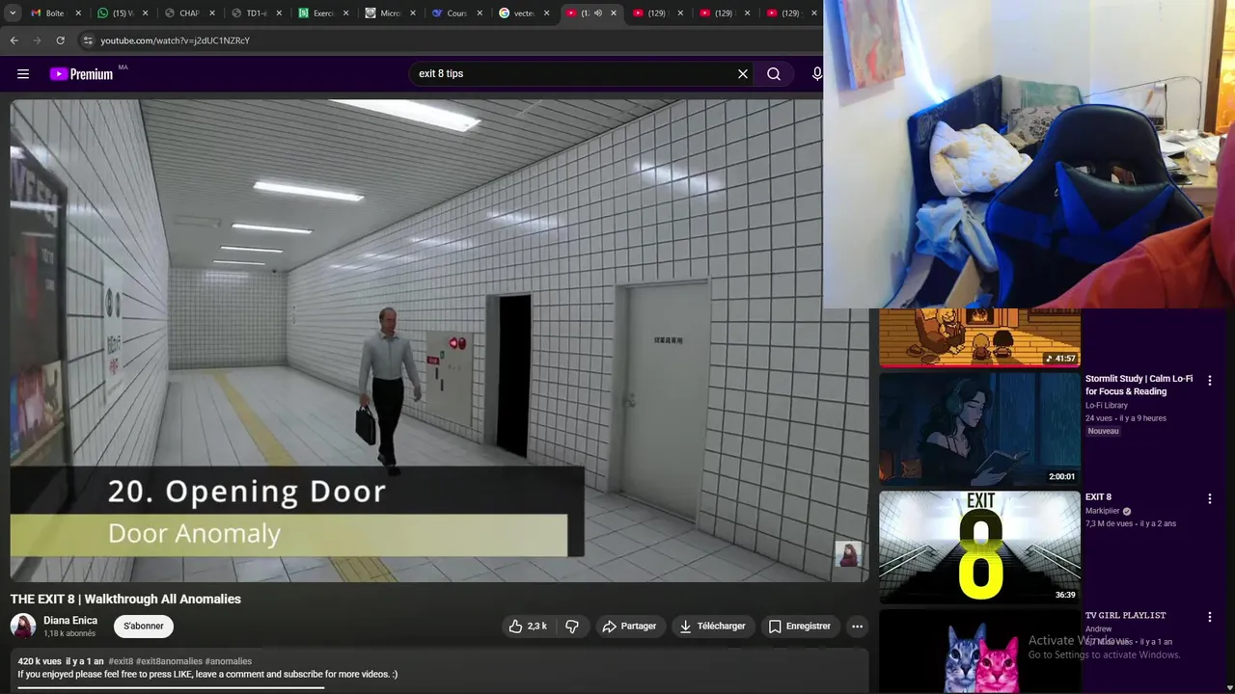Open the Markiplier channel link
1235x694 pixels.
[x=1103, y=512]
